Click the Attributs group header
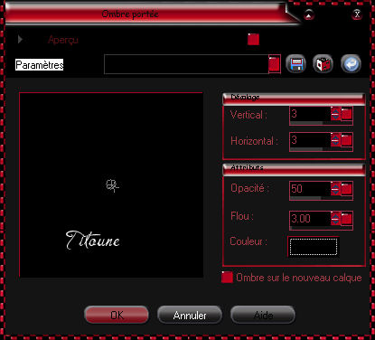Viewport: 375px width, 340px height. (x=294, y=170)
